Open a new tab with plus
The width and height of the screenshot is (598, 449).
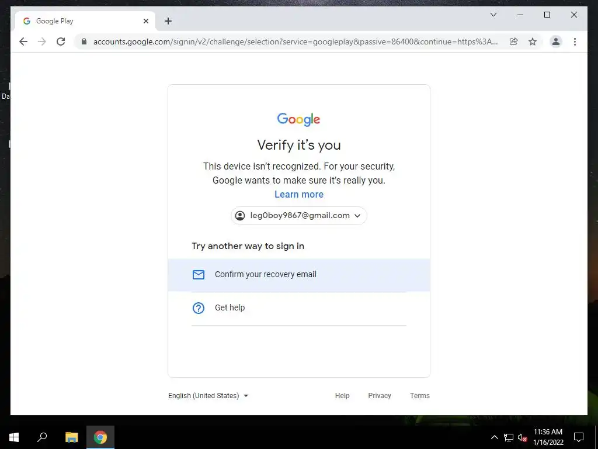pyautogui.click(x=168, y=21)
